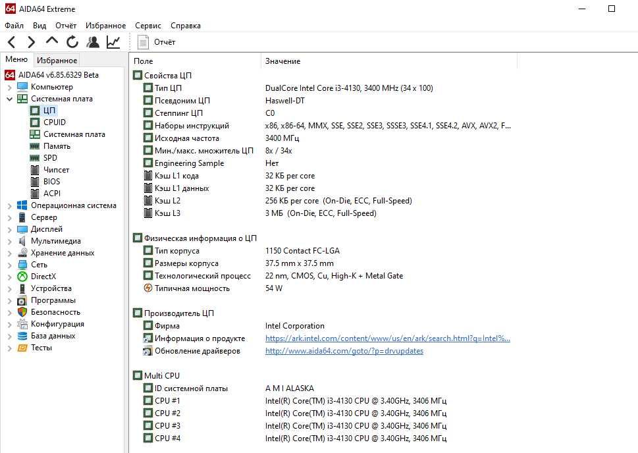Expand the Сеть tree node
Image resolution: width=638 pixels, height=453 pixels.
click(x=9, y=265)
